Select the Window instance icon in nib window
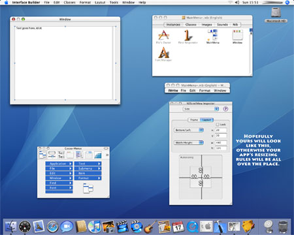The height and width of the screenshot is (235, 294). pyautogui.click(x=237, y=35)
